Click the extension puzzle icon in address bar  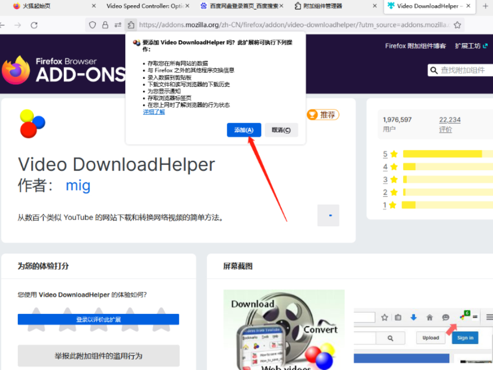[131, 25]
